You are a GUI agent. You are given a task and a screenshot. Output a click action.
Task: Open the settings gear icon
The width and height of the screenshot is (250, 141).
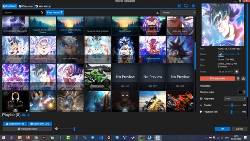click(x=193, y=6)
